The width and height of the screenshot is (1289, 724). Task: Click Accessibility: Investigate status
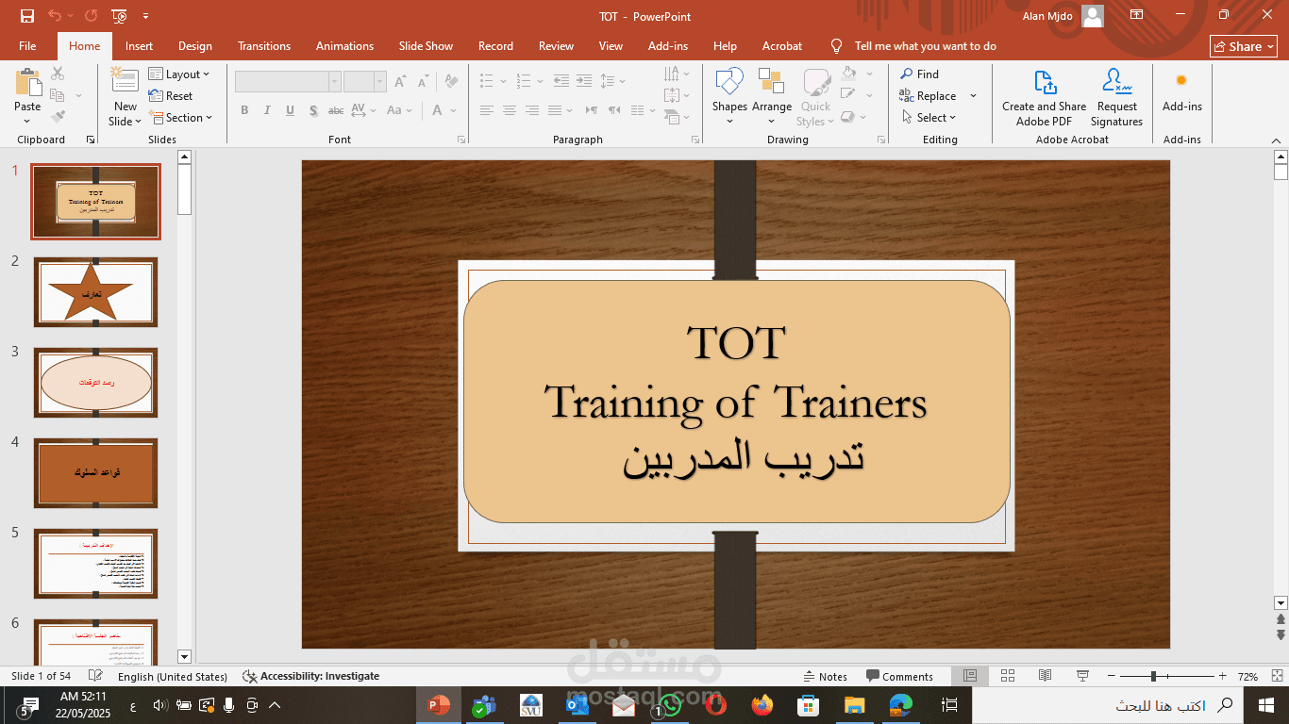click(311, 677)
